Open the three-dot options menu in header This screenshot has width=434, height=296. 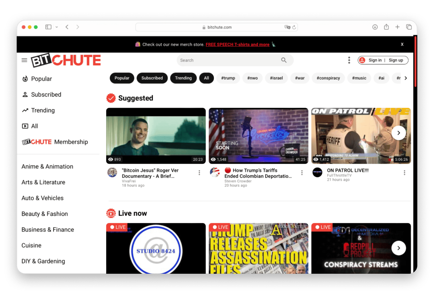pyautogui.click(x=349, y=60)
